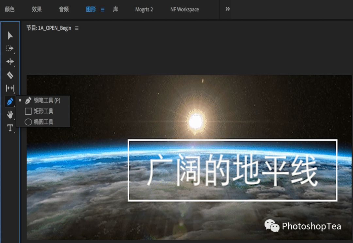Switch to the NF Workspace tab
Viewport: 353px width, 243px height.
pyautogui.click(x=185, y=9)
